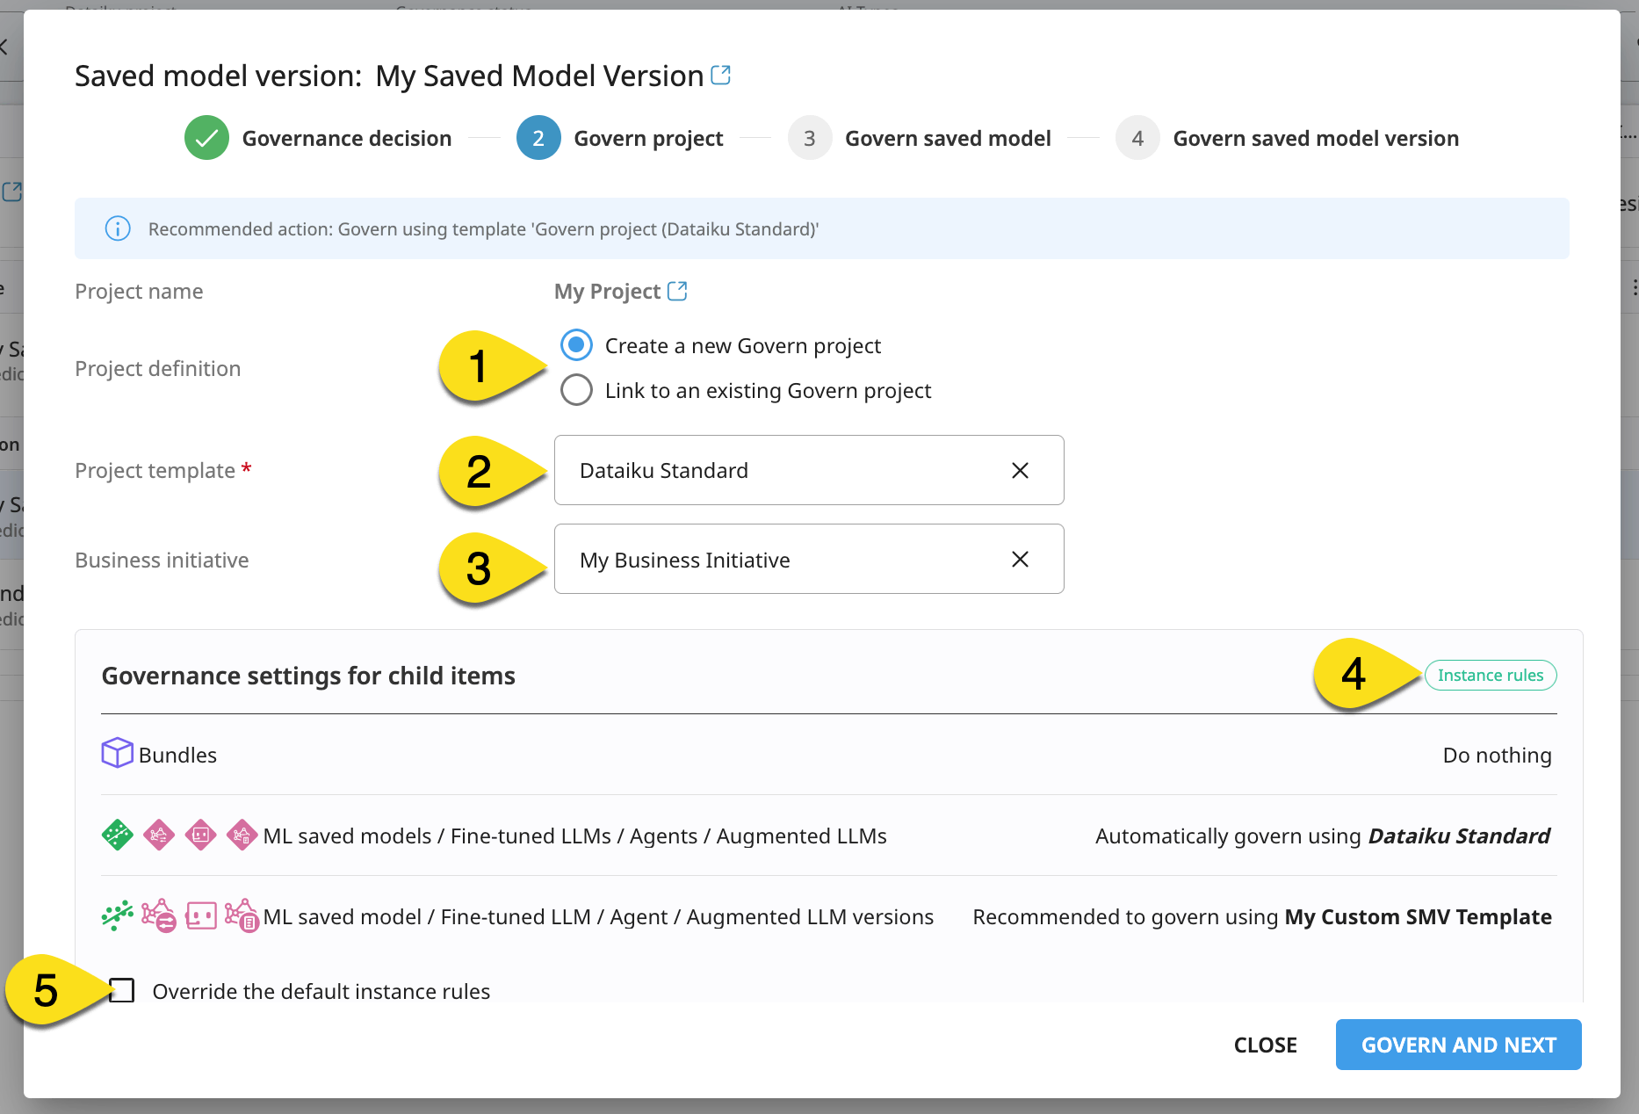Click the green Governance decision checkmark

206,137
